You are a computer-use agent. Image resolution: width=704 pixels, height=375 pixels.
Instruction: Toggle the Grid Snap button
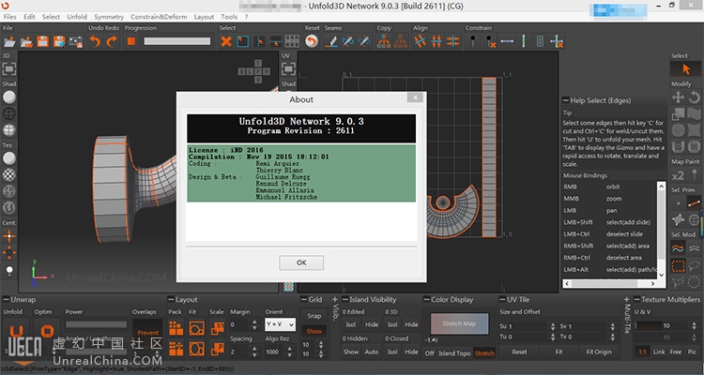(314, 316)
